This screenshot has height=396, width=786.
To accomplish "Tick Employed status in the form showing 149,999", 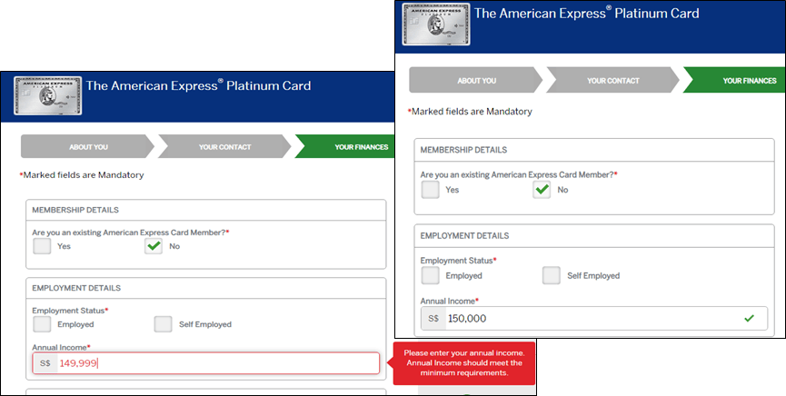I will coord(42,324).
